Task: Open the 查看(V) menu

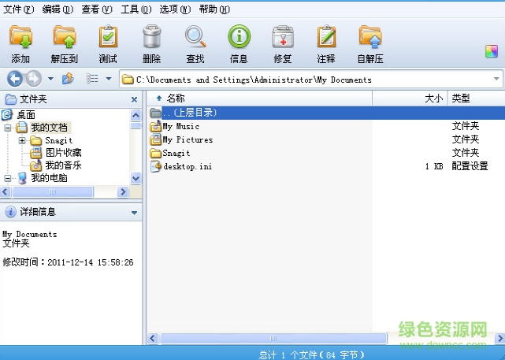Action: pos(97,9)
